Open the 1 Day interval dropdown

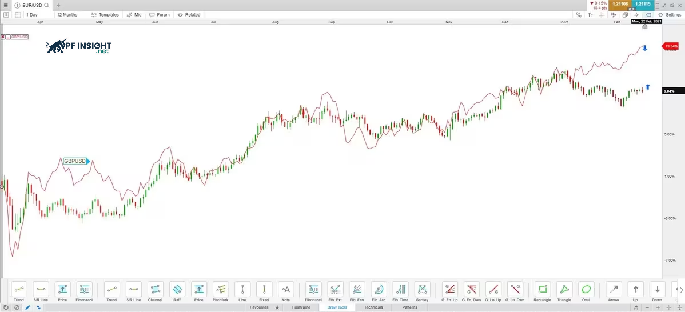pyautogui.click(x=32, y=15)
